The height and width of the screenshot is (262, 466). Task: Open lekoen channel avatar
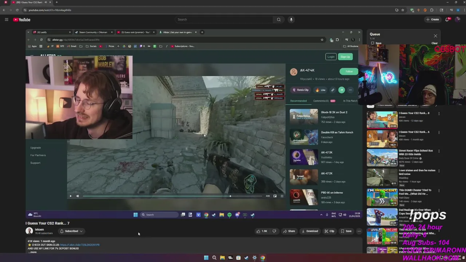(29, 231)
